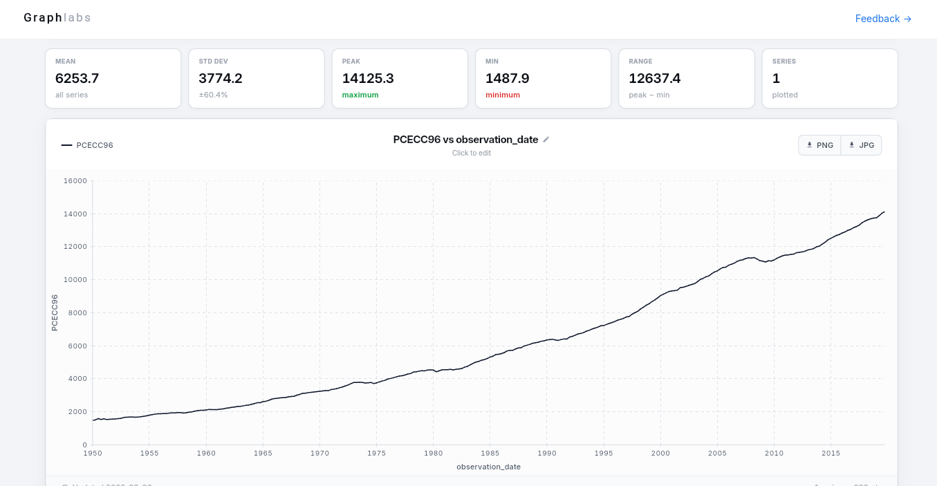Click the dark line swatch in legend
This screenshot has height=486, width=937.
click(x=66, y=145)
